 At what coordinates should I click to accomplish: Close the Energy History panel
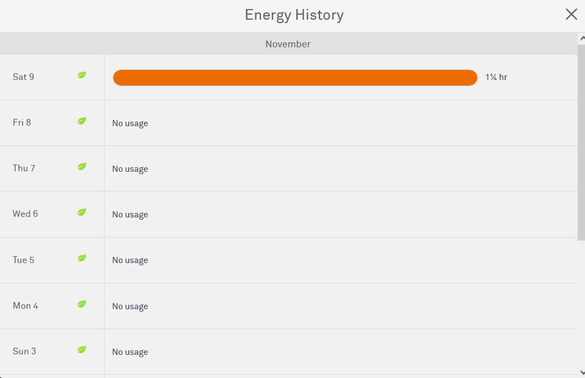coord(571,15)
